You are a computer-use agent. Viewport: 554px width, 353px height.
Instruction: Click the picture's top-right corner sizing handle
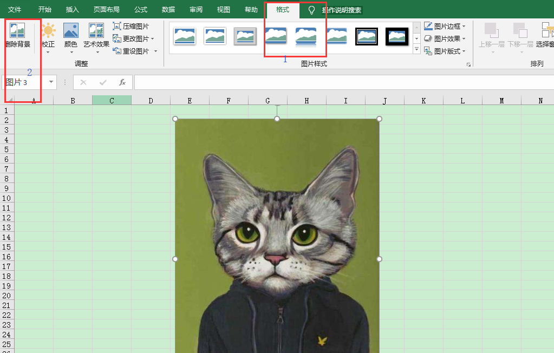click(x=380, y=119)
